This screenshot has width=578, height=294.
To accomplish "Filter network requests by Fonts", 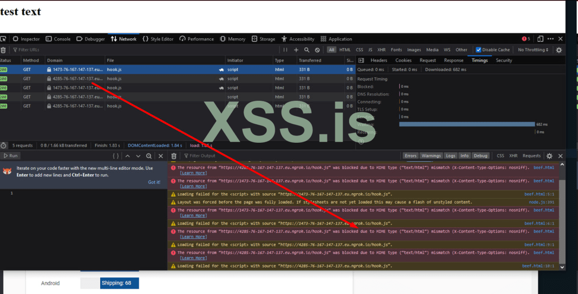I will (x=396, y=50).
